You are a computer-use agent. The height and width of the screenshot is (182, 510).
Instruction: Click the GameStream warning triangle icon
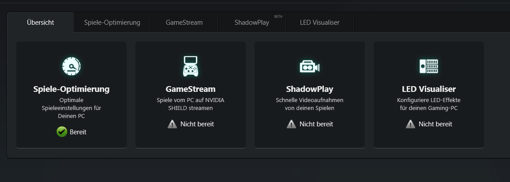pos(172,124)
